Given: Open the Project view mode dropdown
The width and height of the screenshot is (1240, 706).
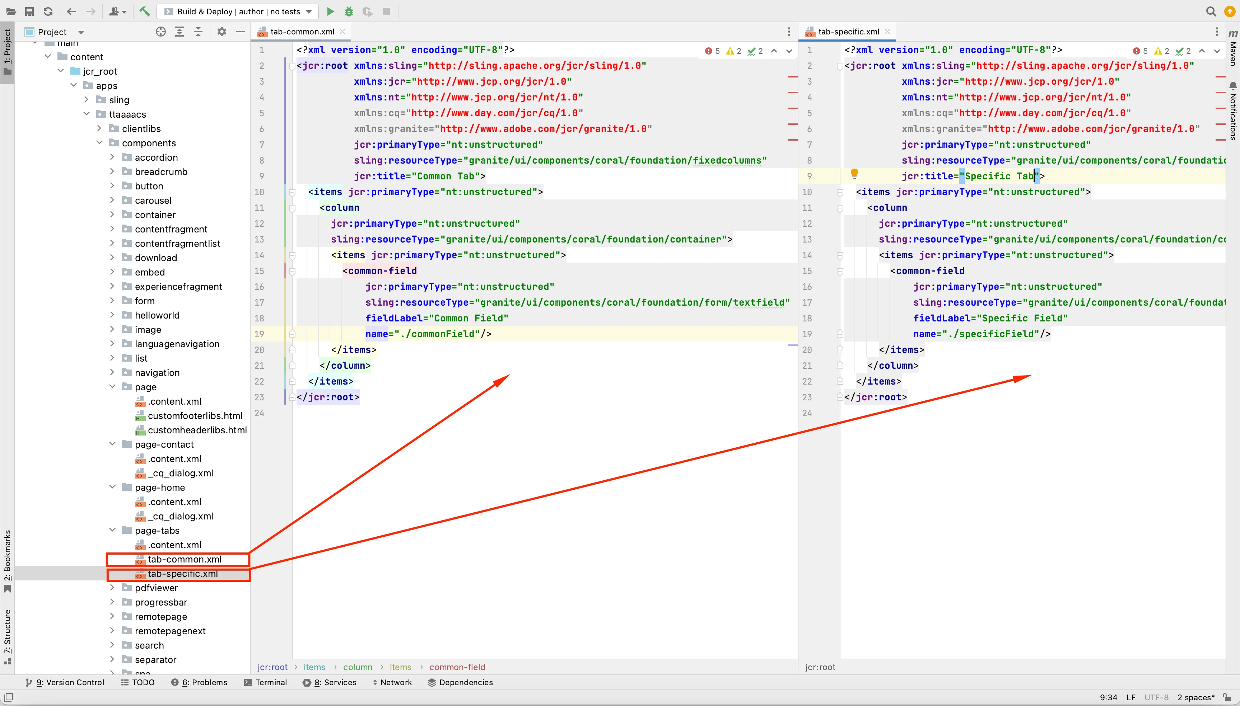Looking at the screenshot, I should [81, 32].
